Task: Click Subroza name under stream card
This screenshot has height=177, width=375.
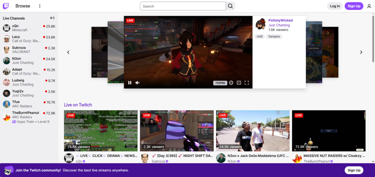Action: [x=158, y=161]
